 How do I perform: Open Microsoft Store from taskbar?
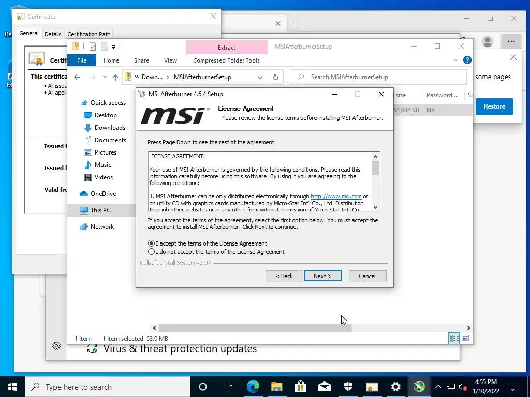tap(300, 387)
